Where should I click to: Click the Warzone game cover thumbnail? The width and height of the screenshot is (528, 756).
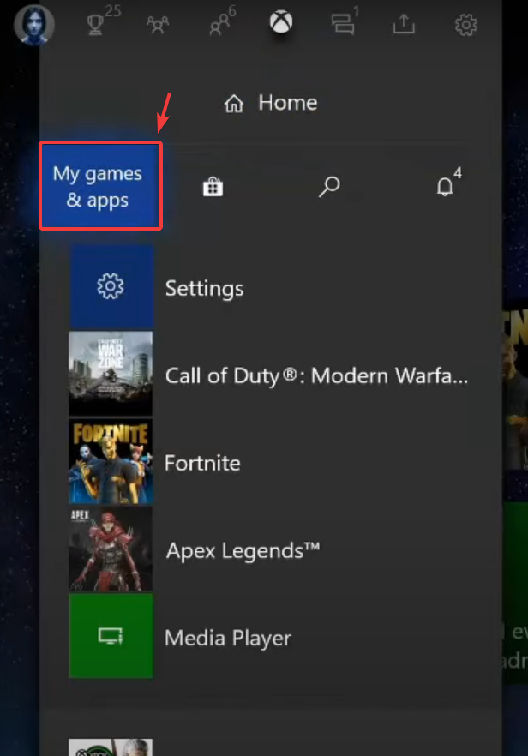coord(111,373)
